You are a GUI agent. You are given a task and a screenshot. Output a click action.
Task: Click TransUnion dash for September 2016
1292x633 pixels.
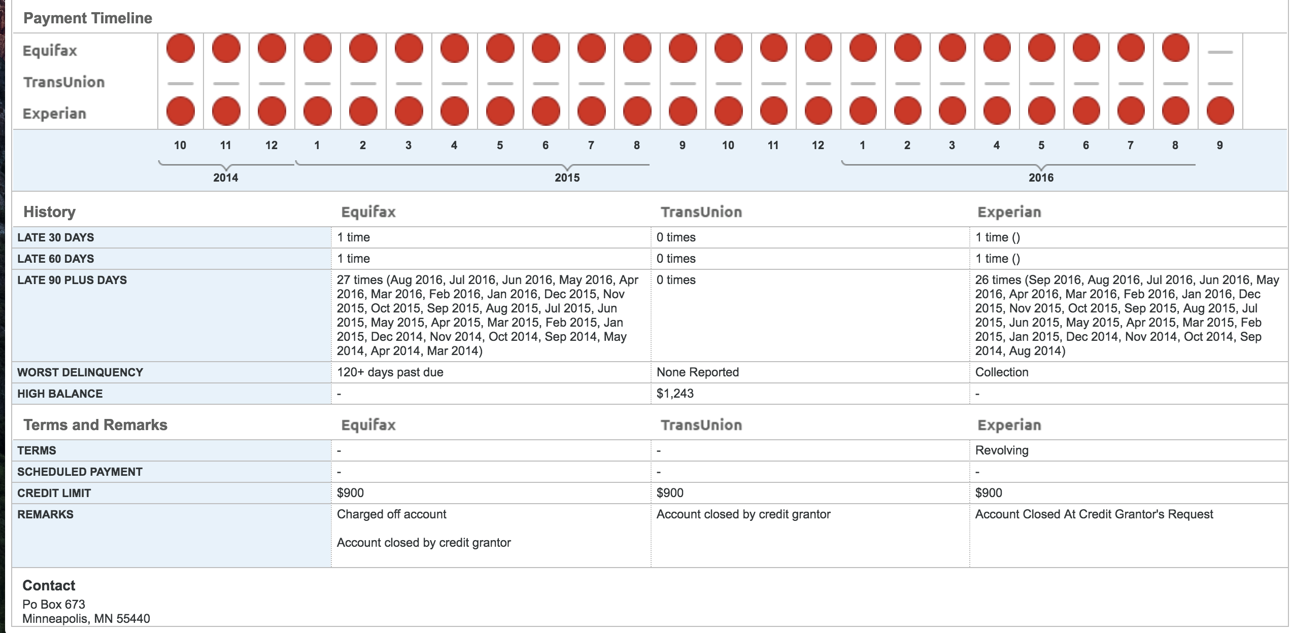click(x=1220, y=83)
